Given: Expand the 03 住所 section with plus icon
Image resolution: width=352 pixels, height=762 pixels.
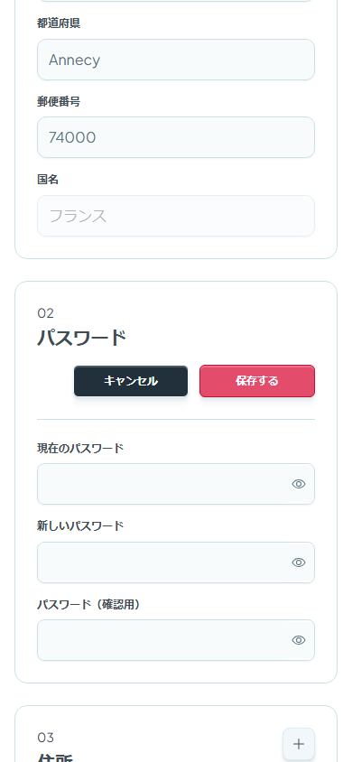Looking at the screenshot, I should (x=299, y=744).
